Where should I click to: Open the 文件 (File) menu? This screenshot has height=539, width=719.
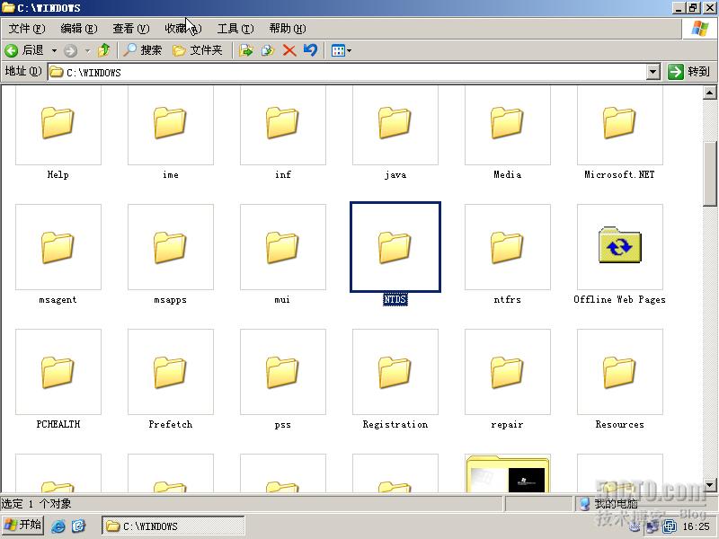[x=27, y=29]
